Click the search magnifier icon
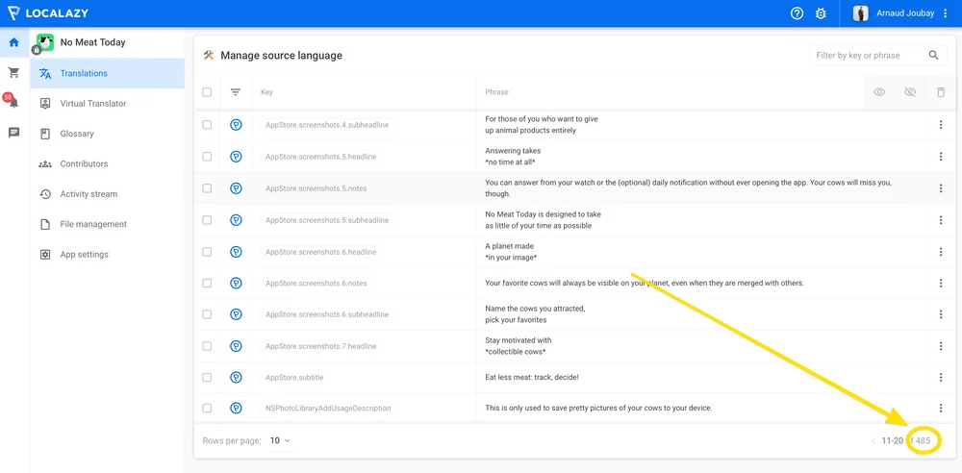Viewport: 962px width, 473px height. coord(933,56)
